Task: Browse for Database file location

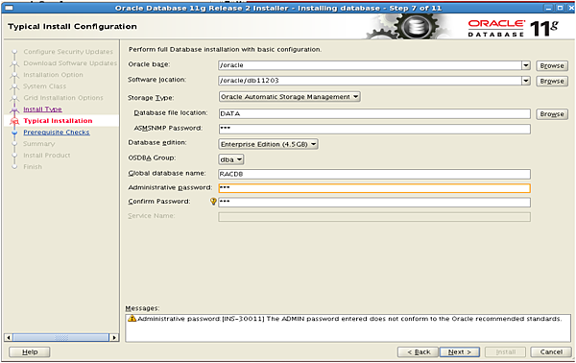Action: (x=552, y=114)
